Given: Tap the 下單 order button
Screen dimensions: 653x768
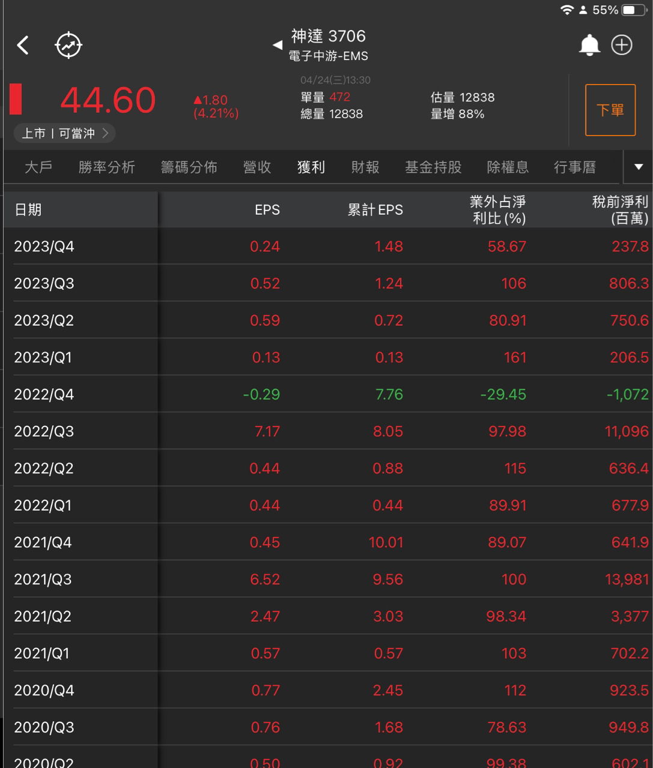Looking at the screenshot, I should pos(610,110).
